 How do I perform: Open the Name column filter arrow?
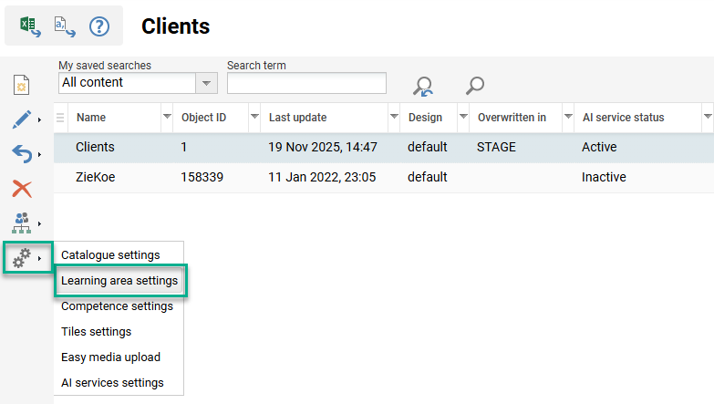167,117
